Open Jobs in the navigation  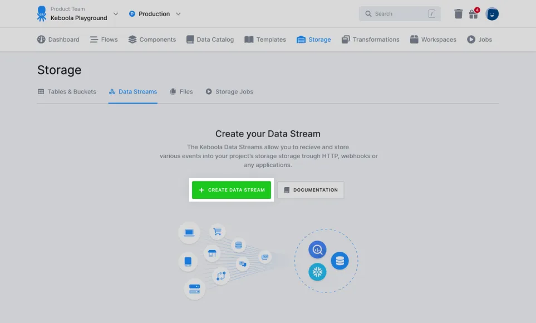479,40
